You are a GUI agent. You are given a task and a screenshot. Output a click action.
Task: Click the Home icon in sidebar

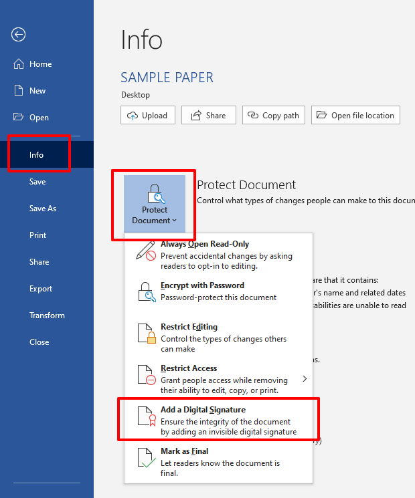tap(19, 64)
